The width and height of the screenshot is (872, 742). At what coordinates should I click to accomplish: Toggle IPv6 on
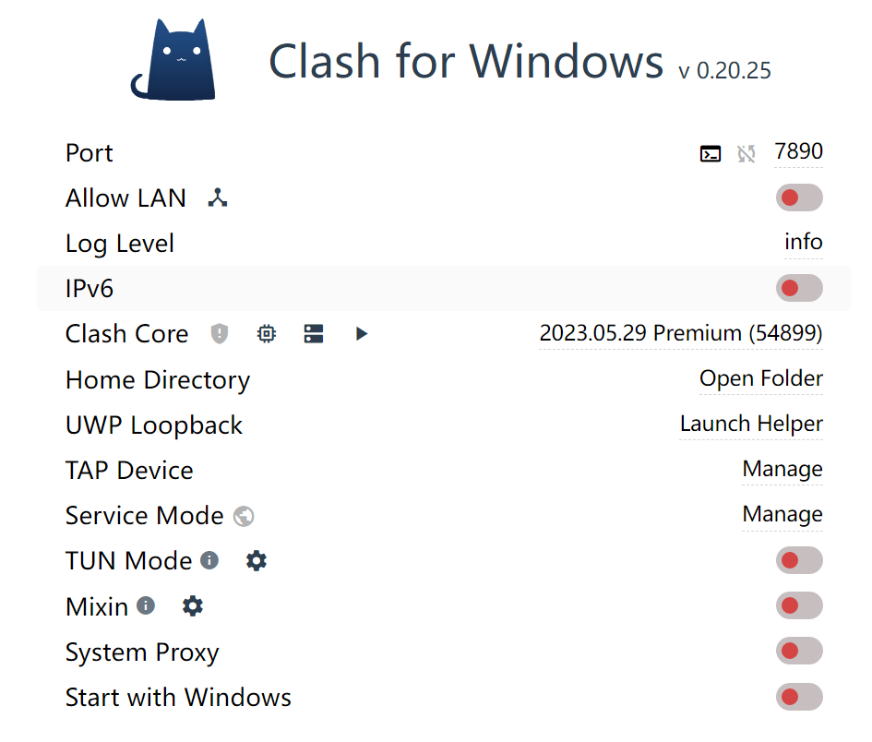coord(799,288)
